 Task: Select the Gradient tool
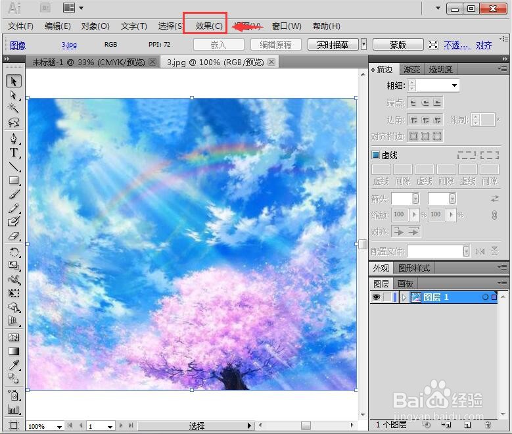tap(14, 351)
